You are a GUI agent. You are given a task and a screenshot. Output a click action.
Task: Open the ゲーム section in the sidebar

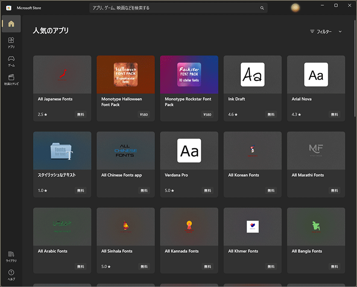(x=11, y=61)
